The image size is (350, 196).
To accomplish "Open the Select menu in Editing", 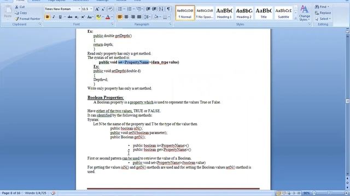I will (323, 19).
